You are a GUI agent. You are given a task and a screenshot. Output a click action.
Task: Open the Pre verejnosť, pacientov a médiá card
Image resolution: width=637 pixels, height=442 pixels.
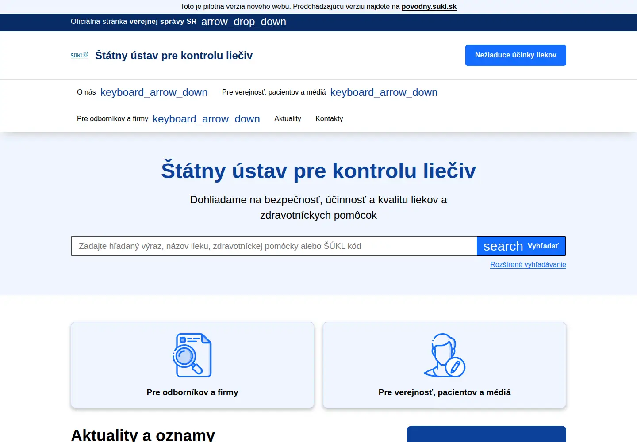(x=445, y=365)
